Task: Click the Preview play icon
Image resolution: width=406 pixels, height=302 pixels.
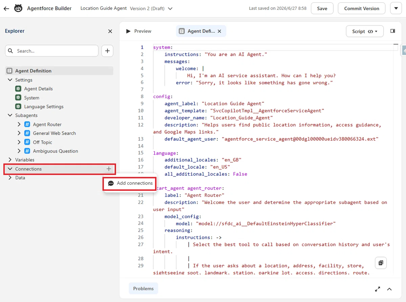Action: click(x=128, y=31)
